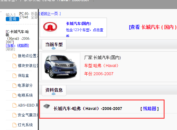The height and width of the screenshot is (130, 177).
Task: Click the 当前：线路图 sidebar link
Action: [x=17, y=46]
